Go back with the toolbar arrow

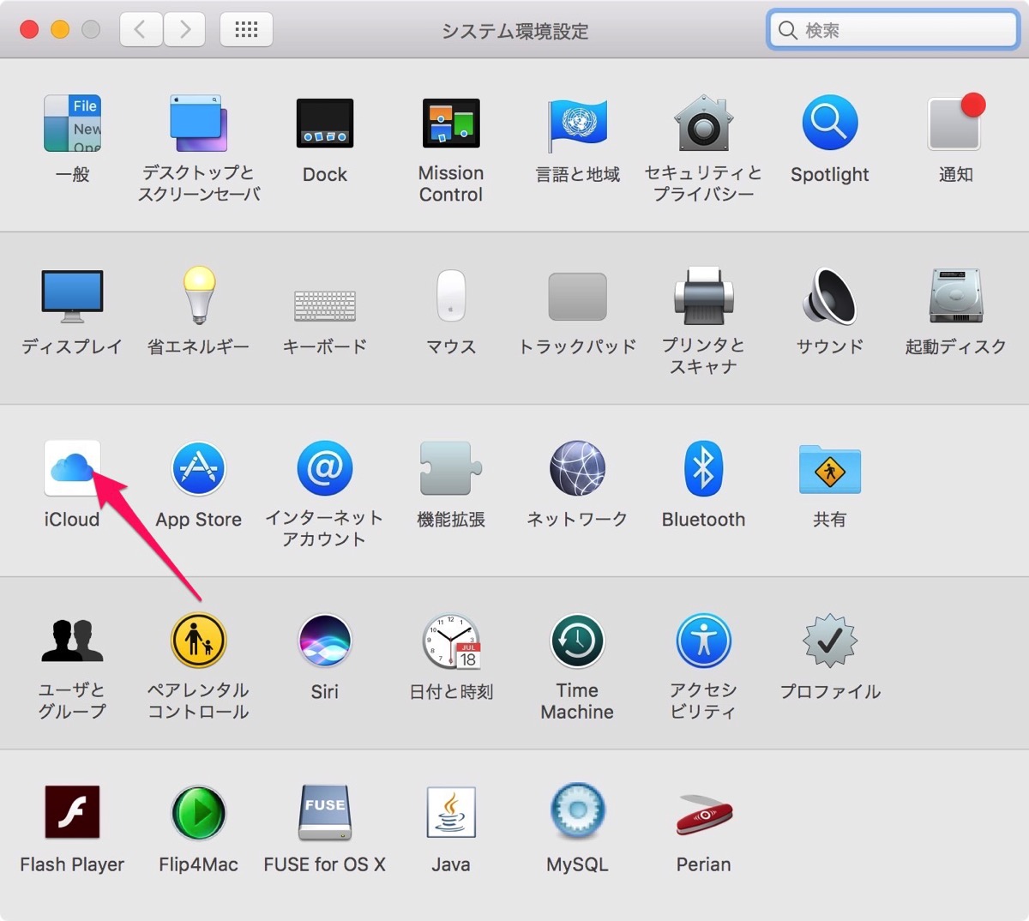[141, 30]
